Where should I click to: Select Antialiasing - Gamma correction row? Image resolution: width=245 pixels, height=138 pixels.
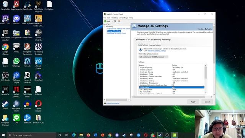(x=172, y=76)
